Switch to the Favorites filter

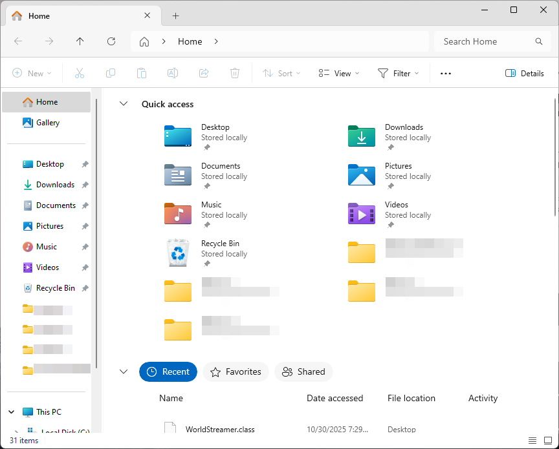236,371
